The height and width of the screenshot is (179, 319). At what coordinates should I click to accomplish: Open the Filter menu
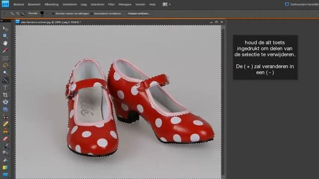pos(111,4)
